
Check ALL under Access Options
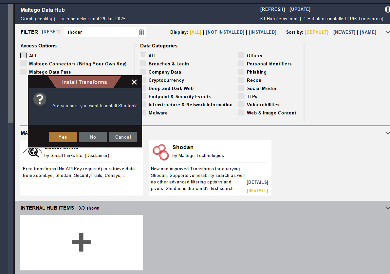[x=23, y=55]
